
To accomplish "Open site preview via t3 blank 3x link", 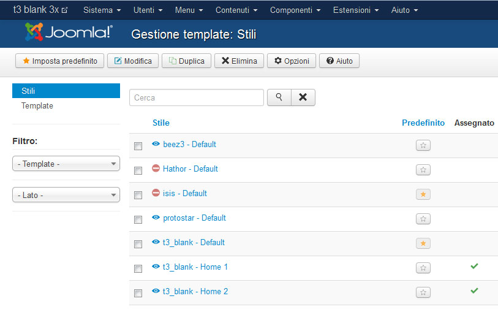I will point(40,10).
